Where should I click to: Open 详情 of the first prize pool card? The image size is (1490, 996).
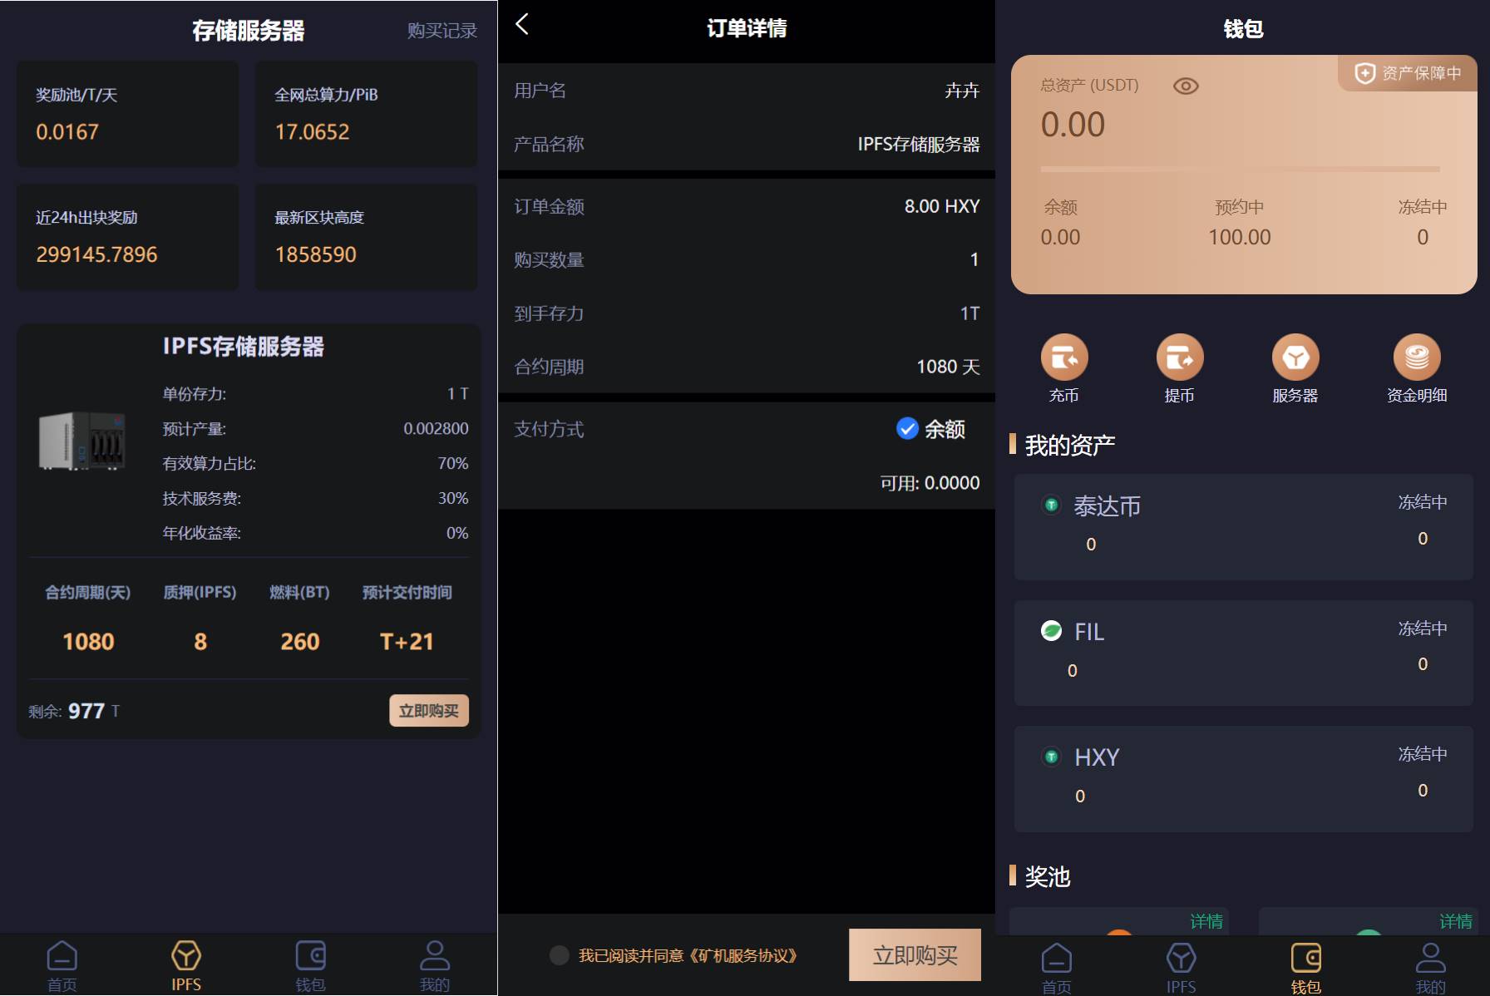pyautogui.click(x=1206, y=921)
